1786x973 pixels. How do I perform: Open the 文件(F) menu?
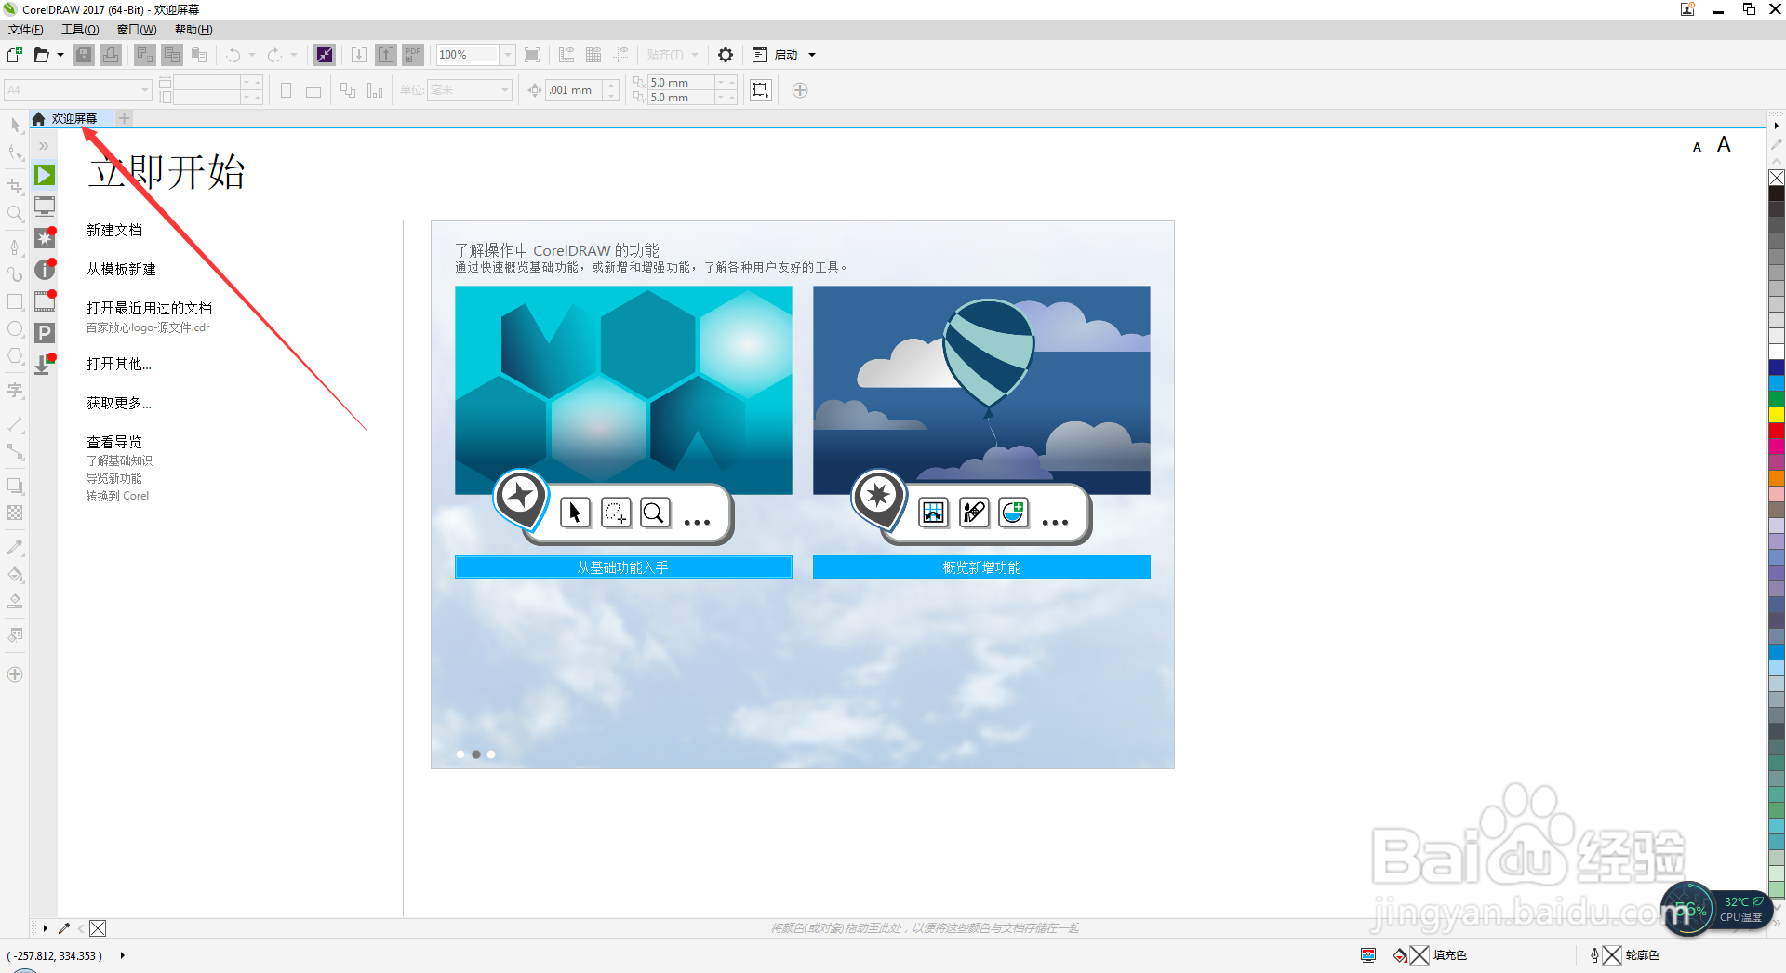coord(26,30)
